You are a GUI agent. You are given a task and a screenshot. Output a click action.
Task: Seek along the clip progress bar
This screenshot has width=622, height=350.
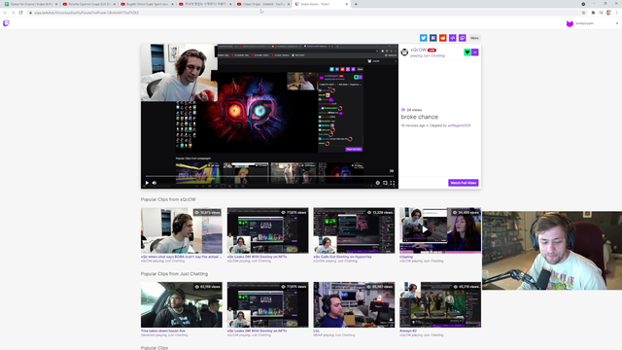tap(269, 176)
